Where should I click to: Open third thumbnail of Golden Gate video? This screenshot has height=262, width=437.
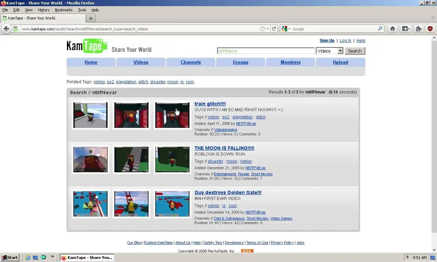coord(172,204)
